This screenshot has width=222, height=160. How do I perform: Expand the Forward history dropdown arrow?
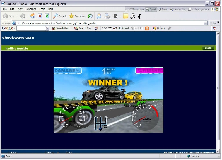28,16
